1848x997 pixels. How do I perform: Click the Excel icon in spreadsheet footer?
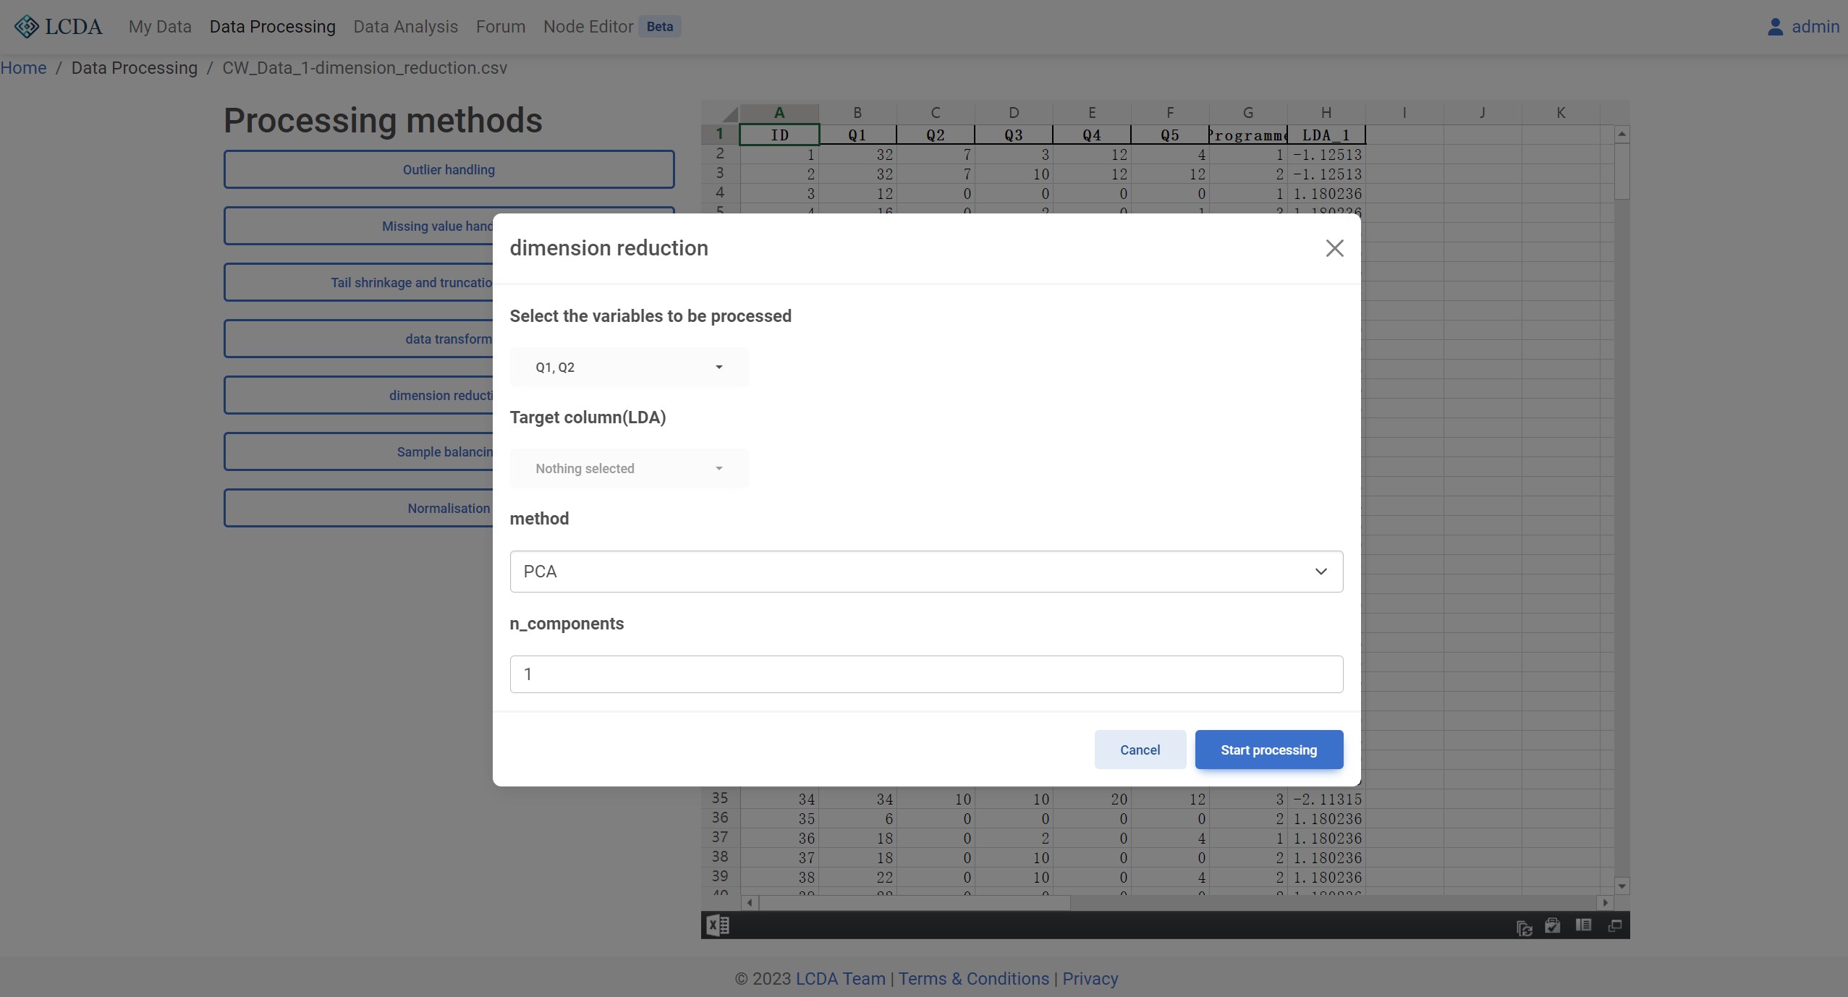[717, 925]
